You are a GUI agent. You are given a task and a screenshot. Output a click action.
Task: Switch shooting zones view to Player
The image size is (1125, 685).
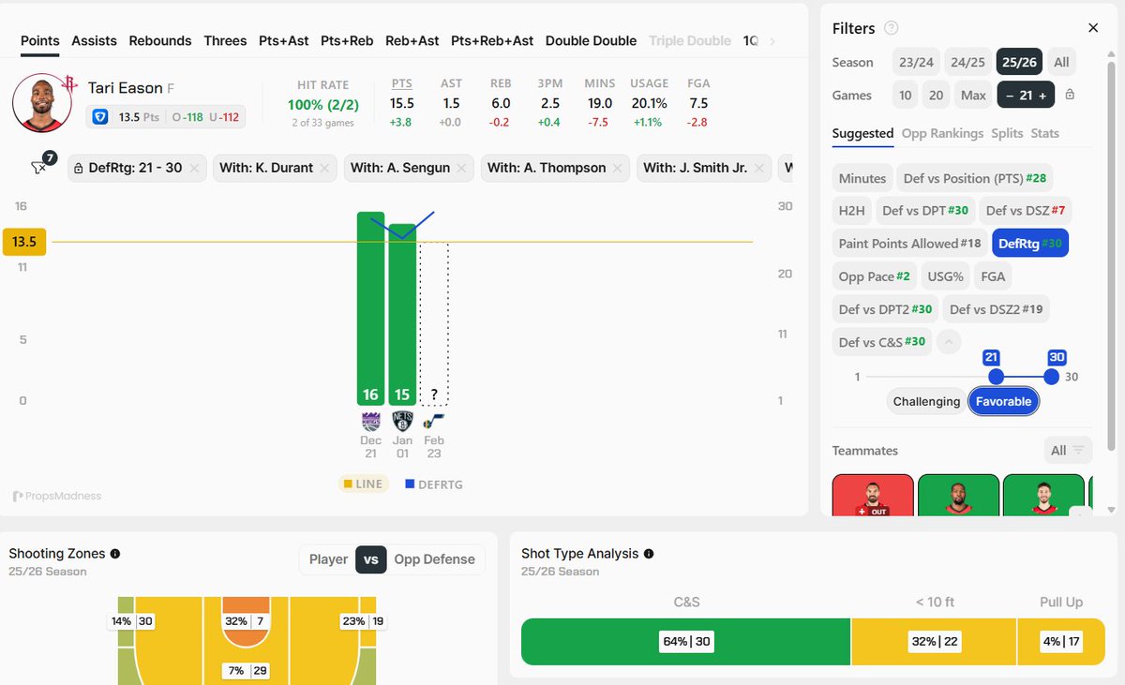(x=328, y=559)
